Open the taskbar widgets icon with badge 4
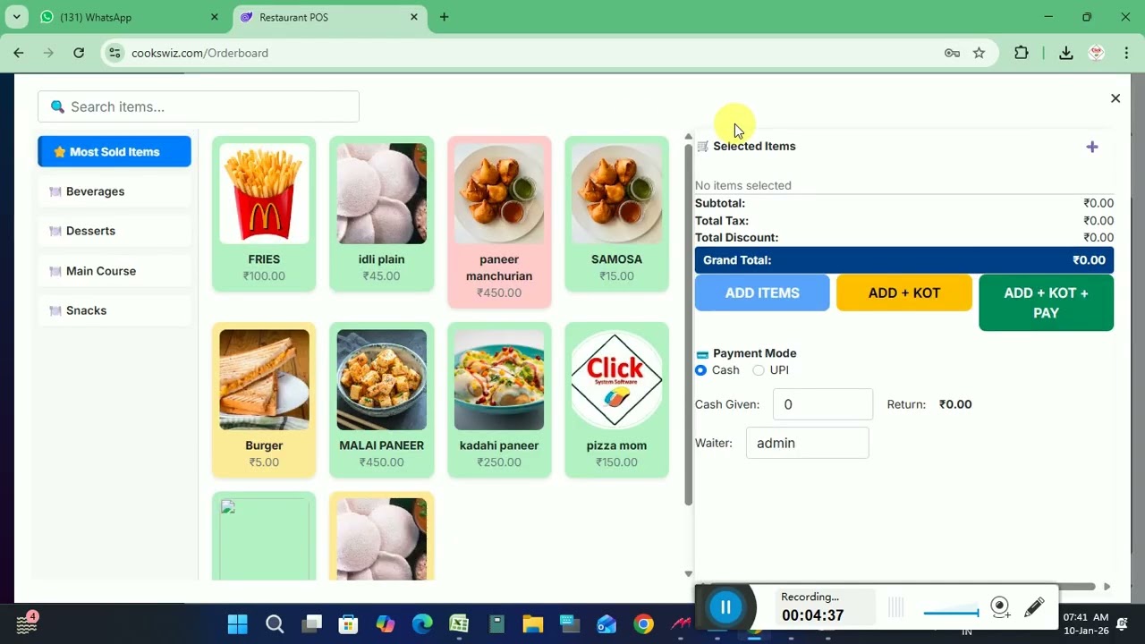This screenshot has width=1145, height=644. pos(27,623)
